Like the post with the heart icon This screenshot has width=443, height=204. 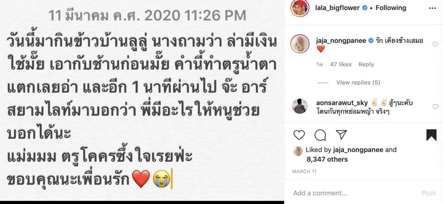pyautogui.click(x=299, y=135)
